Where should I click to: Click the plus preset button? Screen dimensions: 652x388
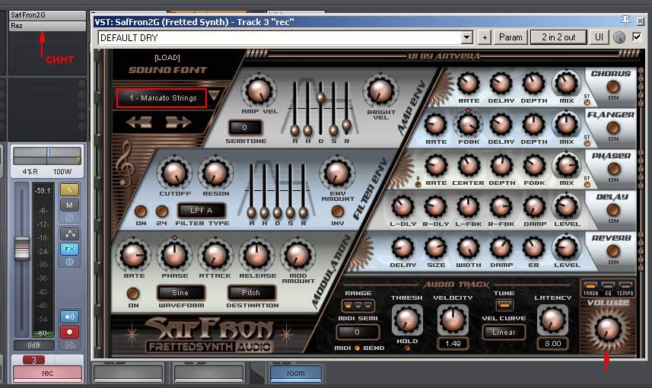[x=484, y=37]
